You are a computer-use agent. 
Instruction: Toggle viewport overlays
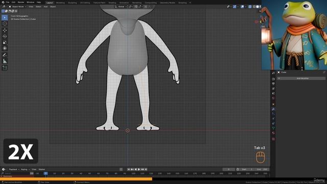pos(242,7)
